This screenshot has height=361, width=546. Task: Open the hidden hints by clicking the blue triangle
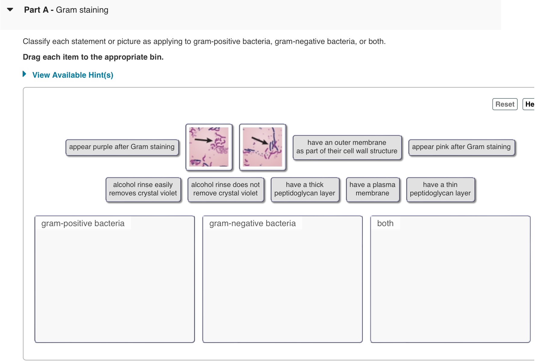(x=25, y=74)
